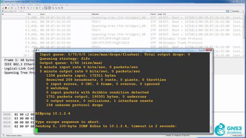Image resolution: width=246 pixels, height=138 pixels.
Task: Open the Help menu
Action: 67,5
